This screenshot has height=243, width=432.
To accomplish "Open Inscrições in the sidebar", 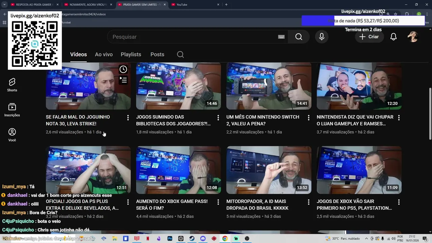I will (x=12, y=110).
